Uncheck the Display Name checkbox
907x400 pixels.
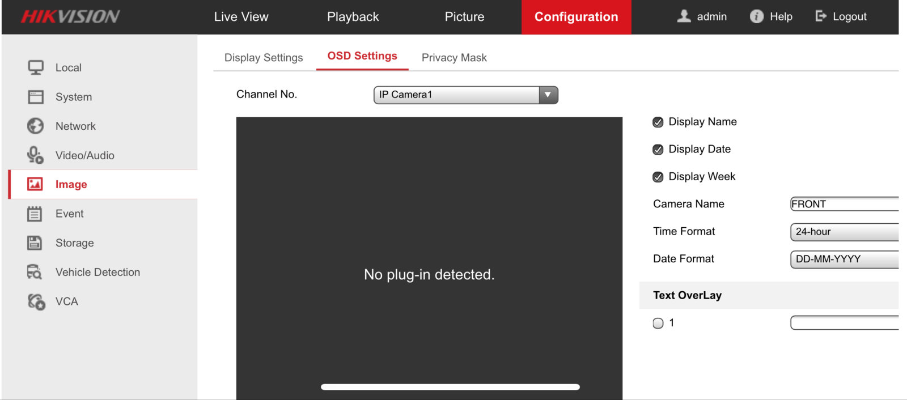tap(658, 122)
